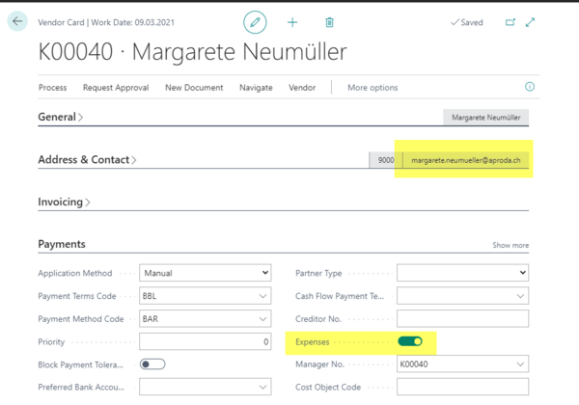Click Show more in Payments section
Viewport: 579px width, 405px height.
coord(510,246)
